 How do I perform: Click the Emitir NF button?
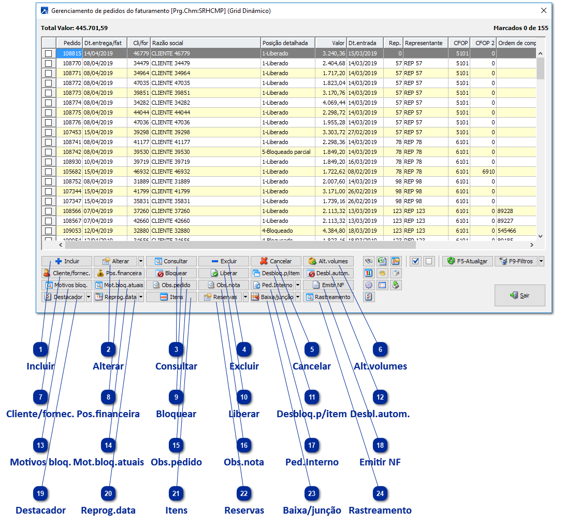pos(329,285)
